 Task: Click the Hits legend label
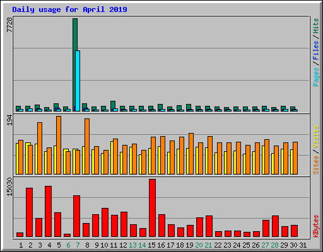tap(315, 26)
